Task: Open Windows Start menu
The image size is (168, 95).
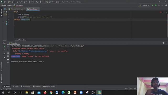Action: pyautogui.click(x=3, y=93)
